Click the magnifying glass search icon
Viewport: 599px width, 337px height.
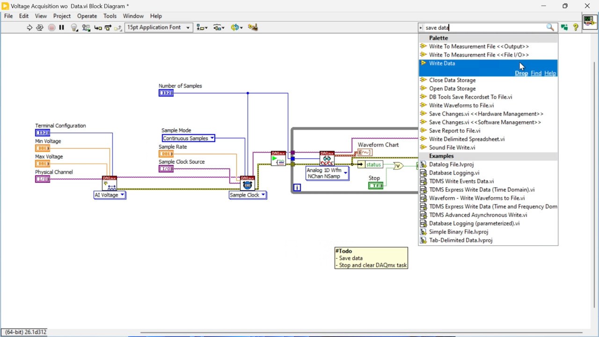coord(550,28)
